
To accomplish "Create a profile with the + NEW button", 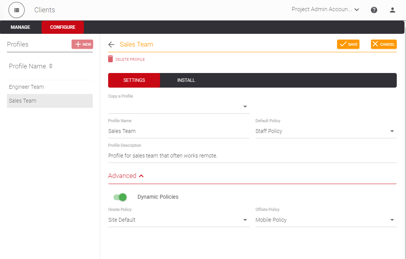I will click(x=82, y=44).
